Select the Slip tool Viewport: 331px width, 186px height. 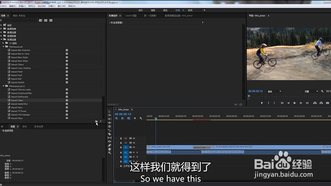coord(109,138)
